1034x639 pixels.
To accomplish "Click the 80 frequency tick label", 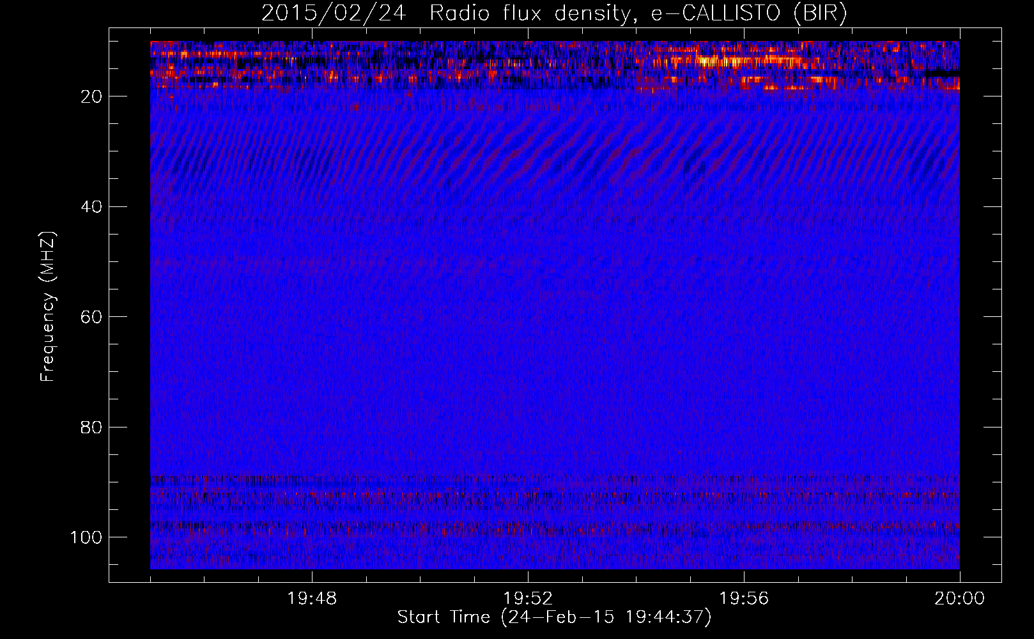I will [91, 427].
